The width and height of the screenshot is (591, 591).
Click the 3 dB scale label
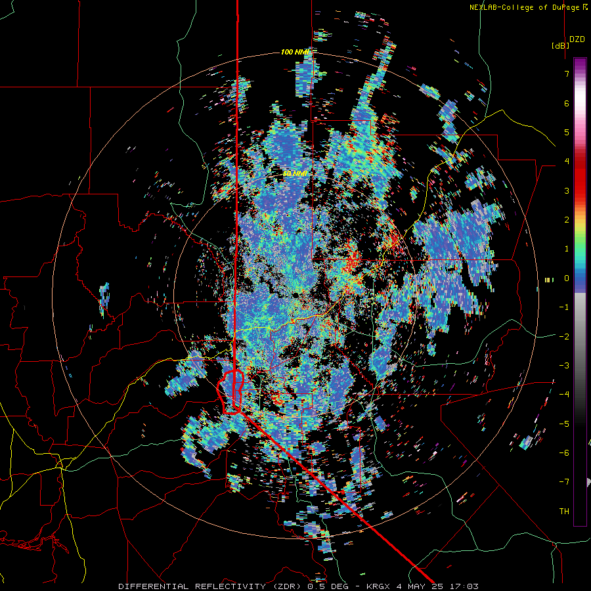[x=567, y=190]
